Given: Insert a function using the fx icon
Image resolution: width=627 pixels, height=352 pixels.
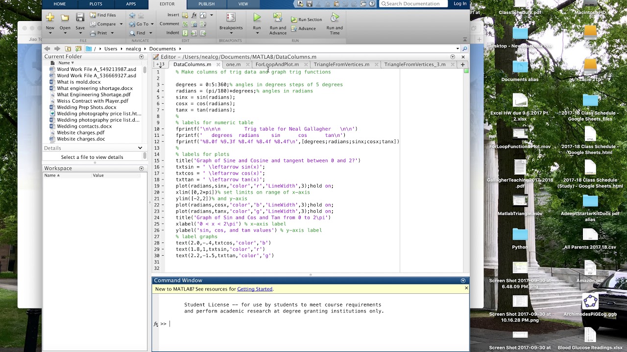Looking at the screenshot, I should [x=194, y=15].
